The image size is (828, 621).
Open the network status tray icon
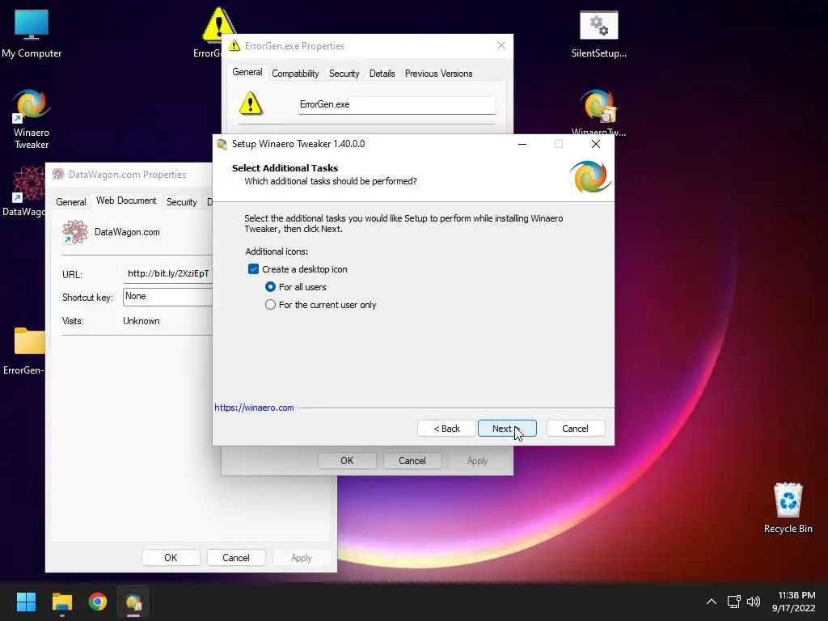pos(733,602)
